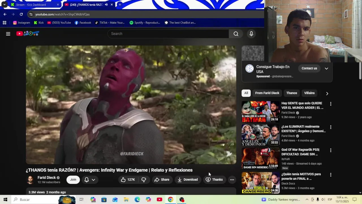Open Canserbero video thumbnail
Screen dimensions: 362x204
pyautogui.click(x=260, y=182)
